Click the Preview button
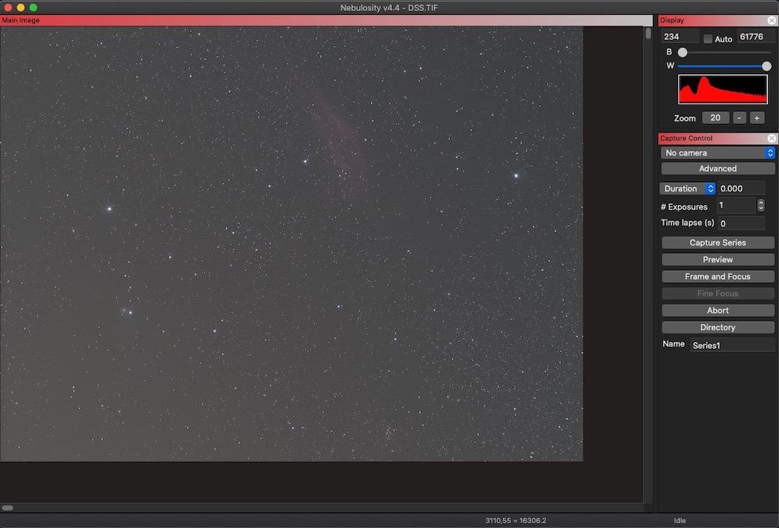The image size is (779, 528). pos(717,259)
